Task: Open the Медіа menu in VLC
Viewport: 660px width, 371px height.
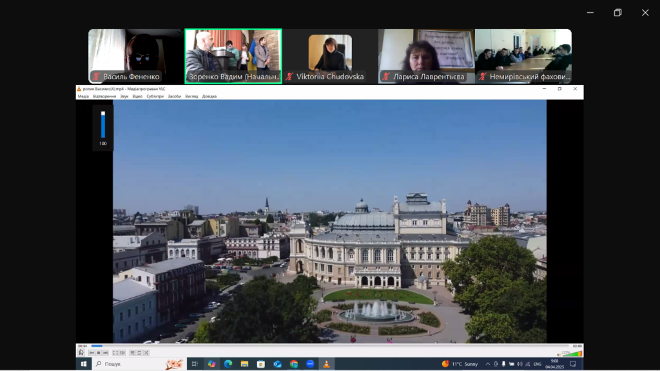Action: [x=83, y=96]
